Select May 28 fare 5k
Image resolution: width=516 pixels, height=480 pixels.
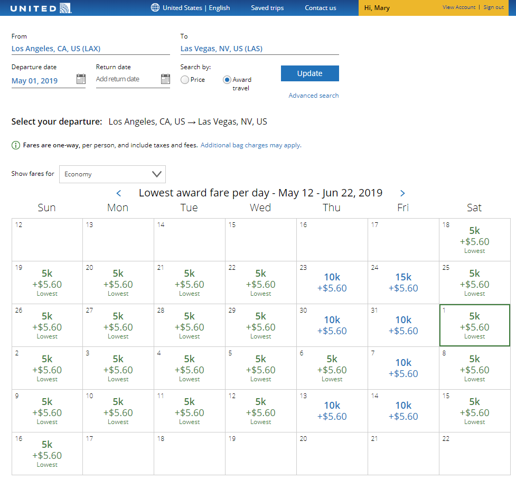pyautogui.click(x=190, y=325)
